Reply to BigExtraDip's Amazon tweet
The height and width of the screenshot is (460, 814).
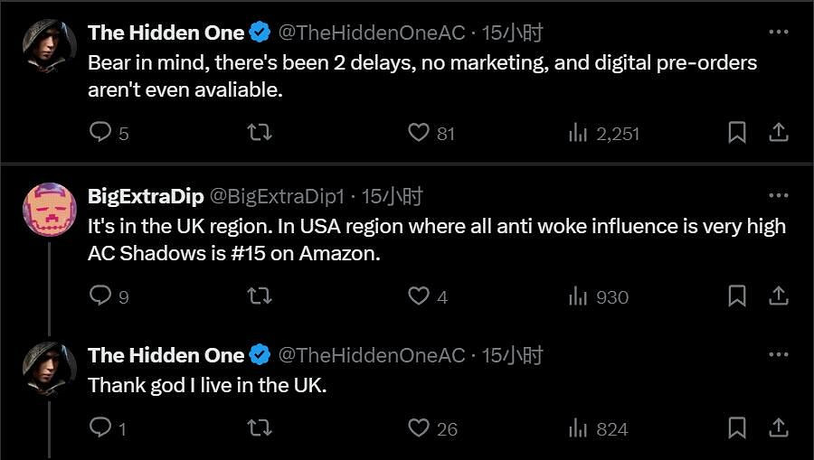tap(101, 296)
